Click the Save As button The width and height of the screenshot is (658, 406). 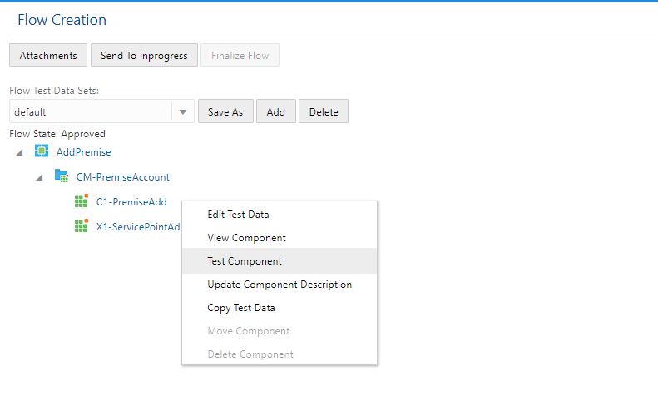point(225,111)
